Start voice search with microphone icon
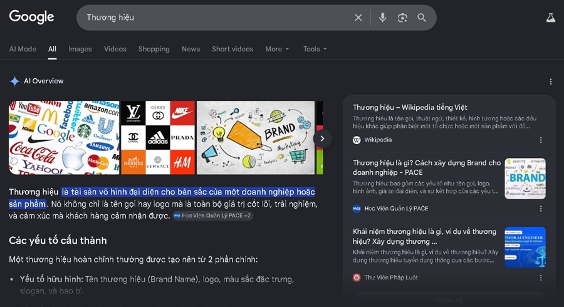This screenshot has height=307, width=564. tap(383, 18)
